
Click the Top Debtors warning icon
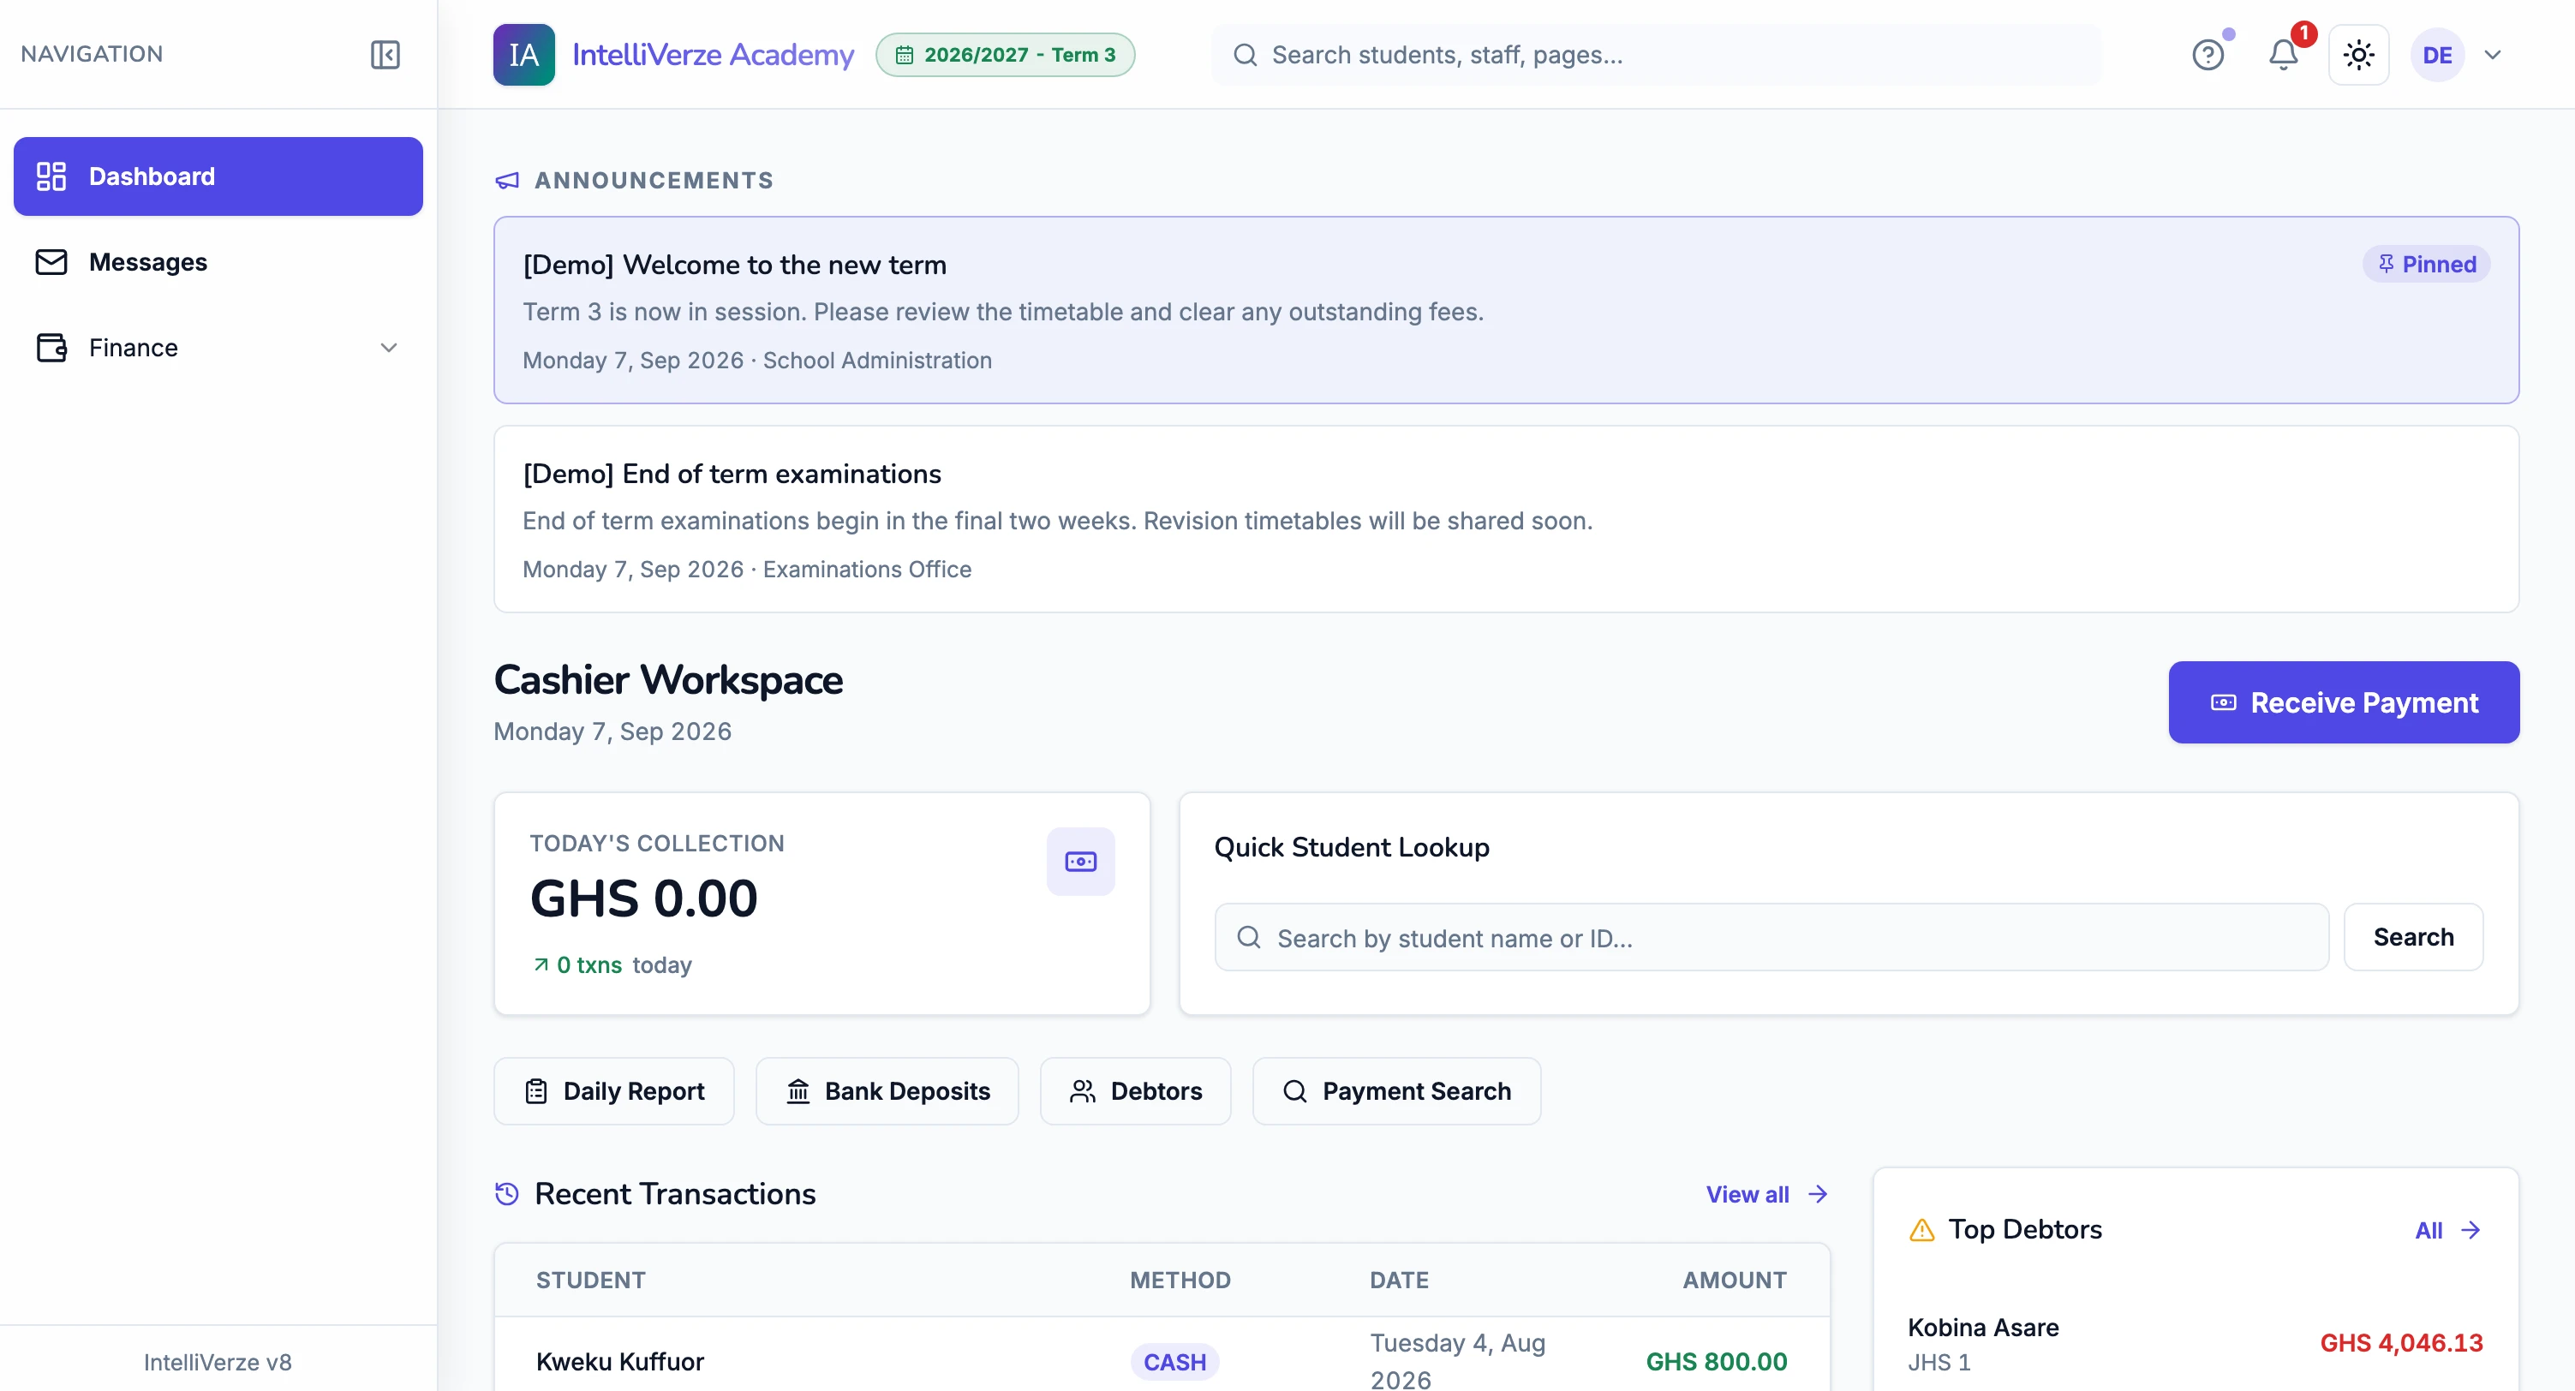pyautogui.click(x=1921, y=1230)
